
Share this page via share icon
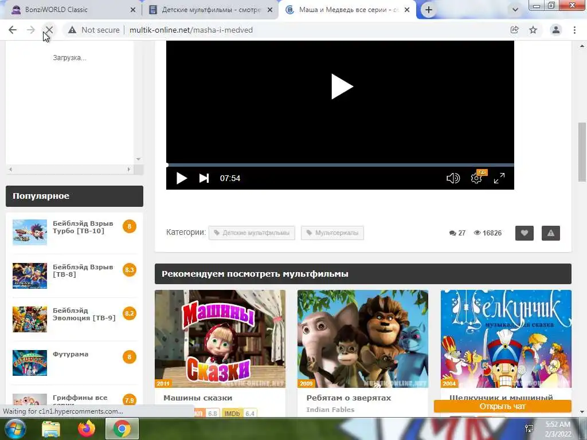click(x=515, y=30)
